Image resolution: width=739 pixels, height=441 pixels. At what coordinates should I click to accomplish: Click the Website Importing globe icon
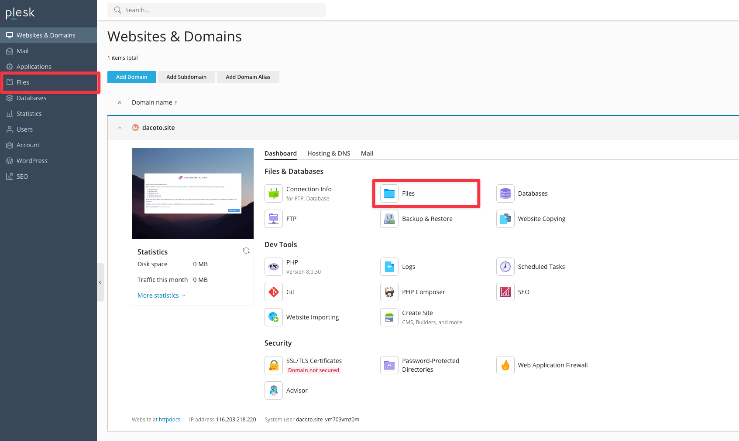coord(274,317)
